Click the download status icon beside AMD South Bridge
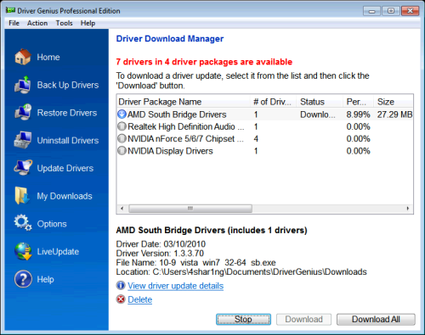Viewport: 425px width, 335px height. point(122,114)
